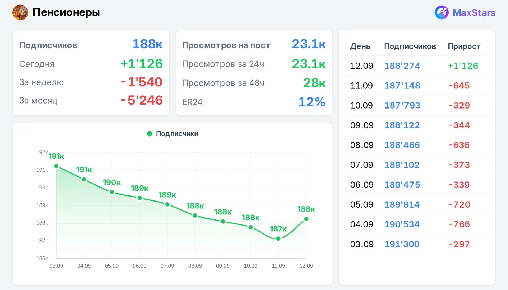Select the 09.09 chart data point

[223, 222]
